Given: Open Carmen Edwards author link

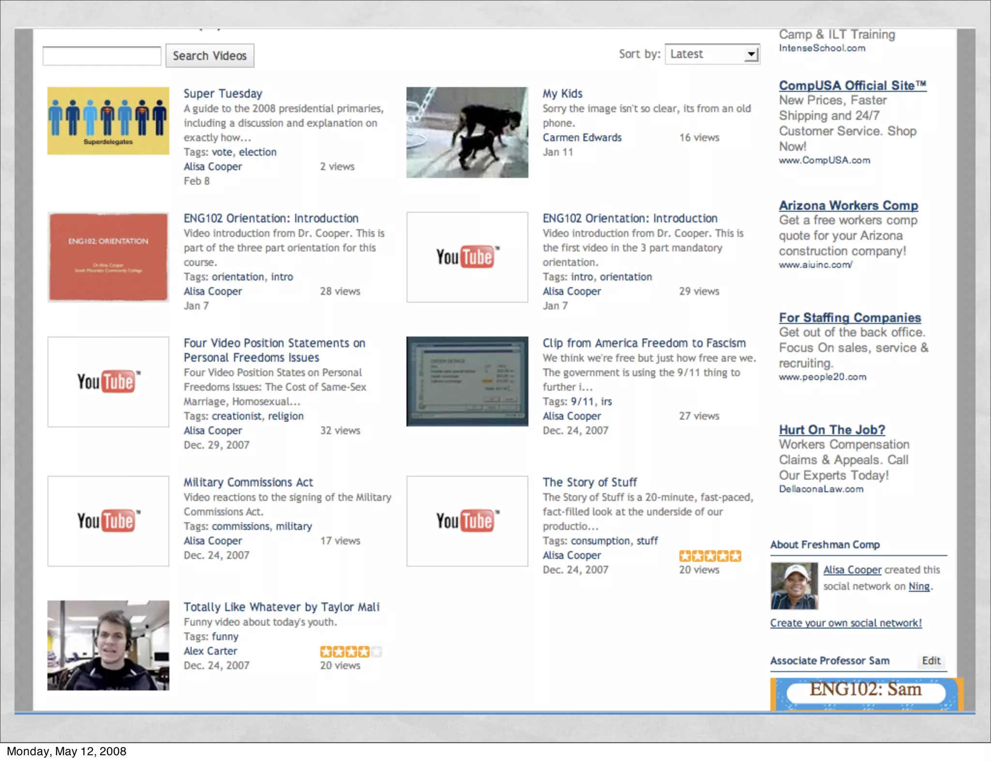Looking at the screenshot, I should (582, 138).
